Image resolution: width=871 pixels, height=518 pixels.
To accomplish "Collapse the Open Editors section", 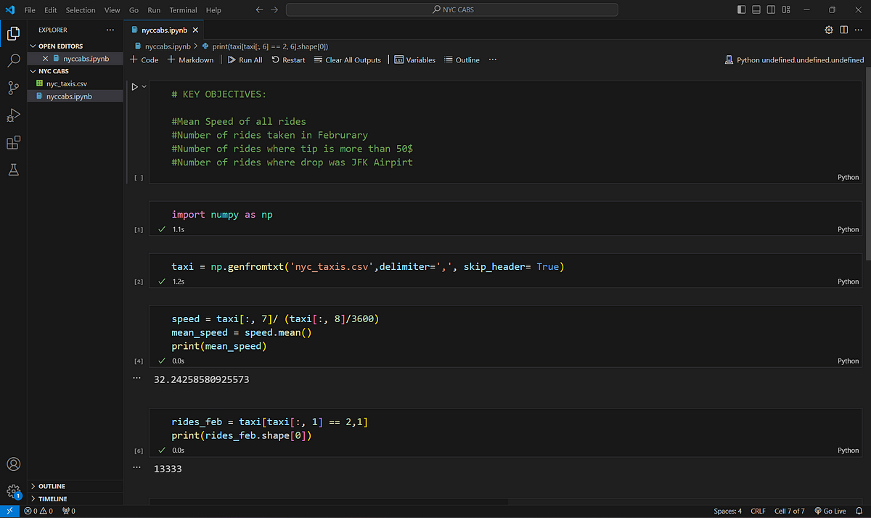I will 61,46.
